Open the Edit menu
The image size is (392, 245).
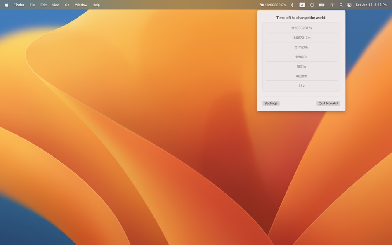click(x=43, y=5)
